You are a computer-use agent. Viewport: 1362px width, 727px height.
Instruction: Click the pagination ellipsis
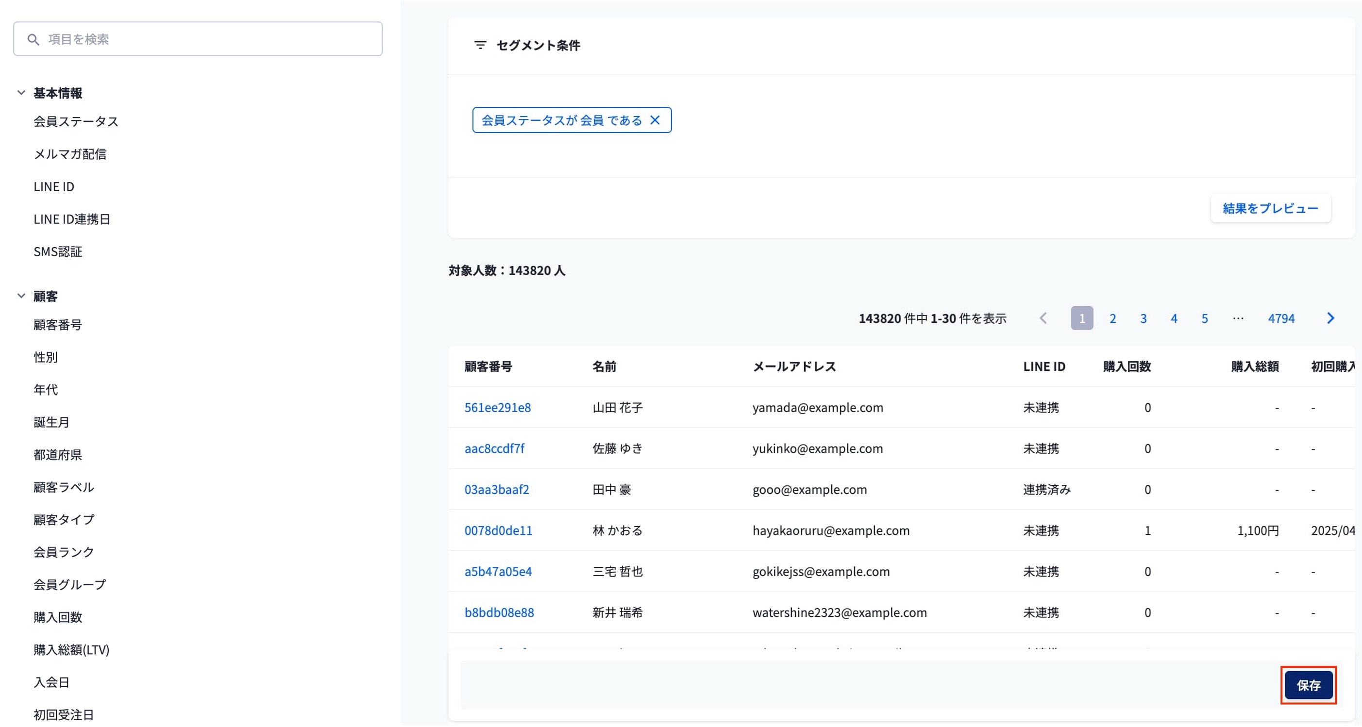[1237, 318]
